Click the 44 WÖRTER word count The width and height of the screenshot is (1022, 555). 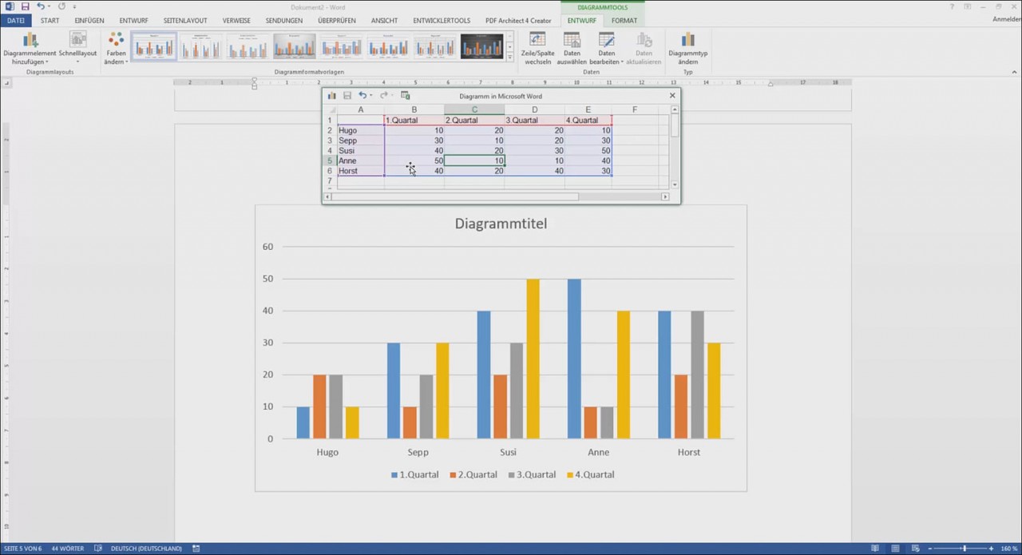click(67, 549)
